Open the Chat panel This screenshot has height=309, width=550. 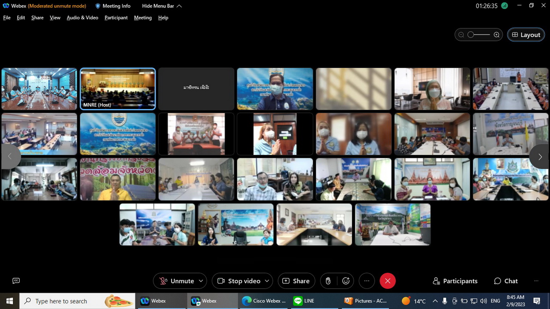506,281
